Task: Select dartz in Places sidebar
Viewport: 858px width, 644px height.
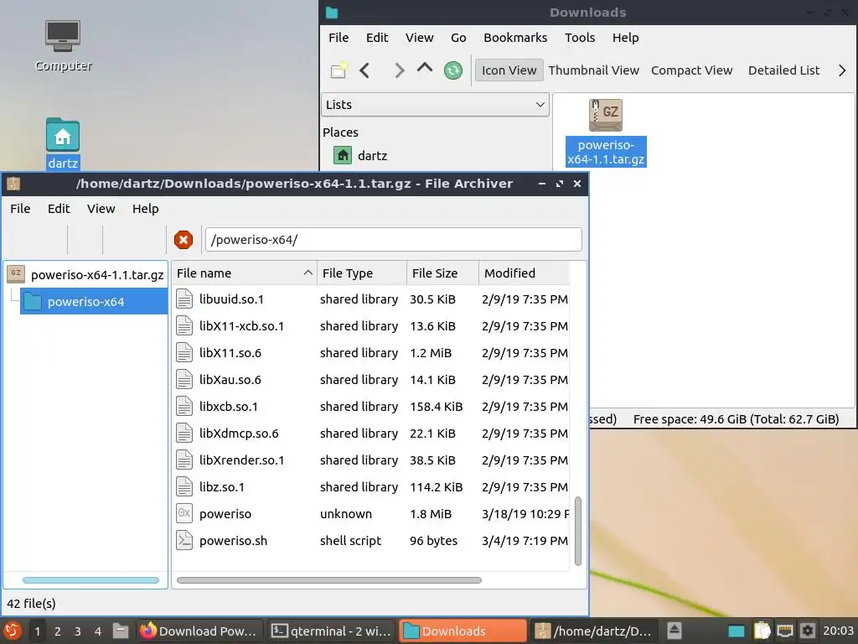Action: point(360,155)
